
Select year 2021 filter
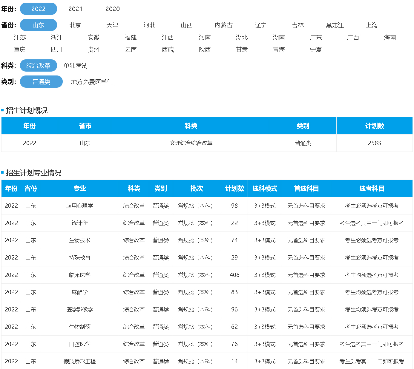click(75, 9)
